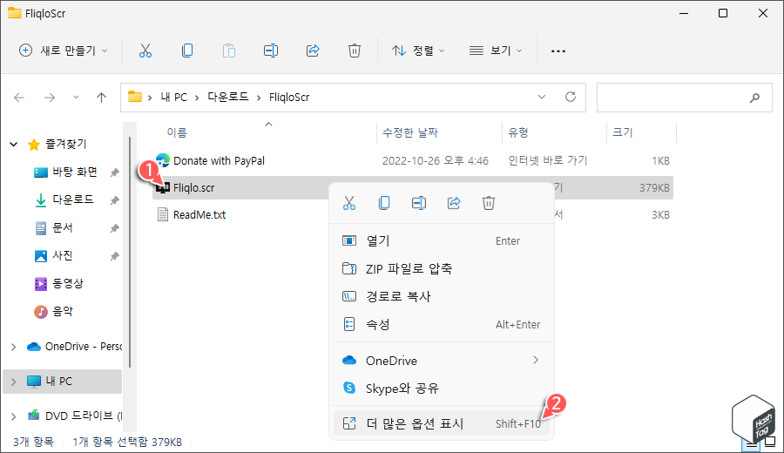Viewport: 784px width, 453px height.
Task: Open 사진 in the quick access sidebar
Action: (62, 255)
